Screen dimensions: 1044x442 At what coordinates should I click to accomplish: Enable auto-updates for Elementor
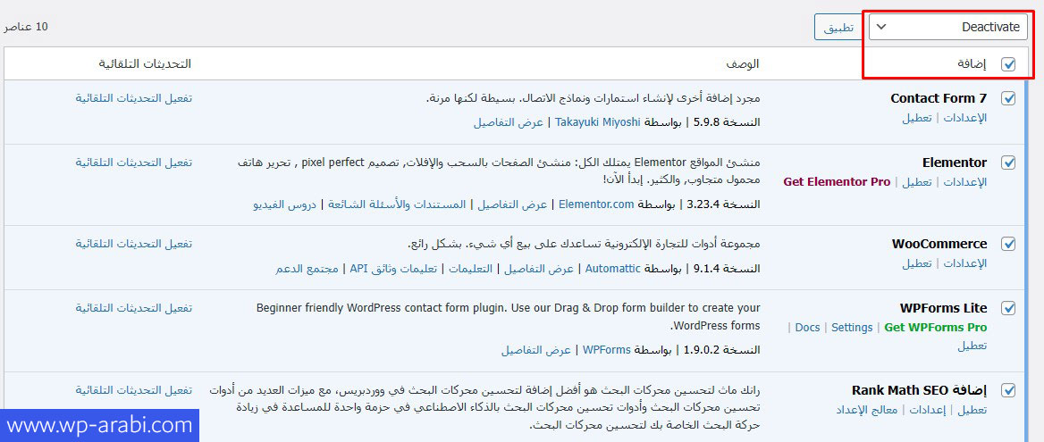point(133,163)
